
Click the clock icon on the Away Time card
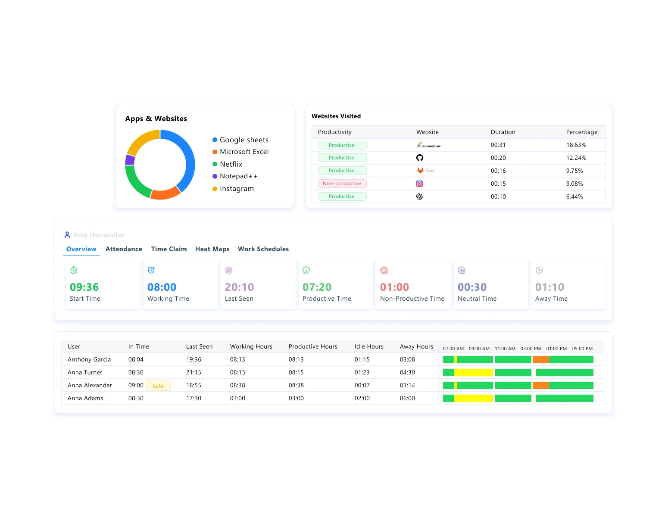pos(539,270)
